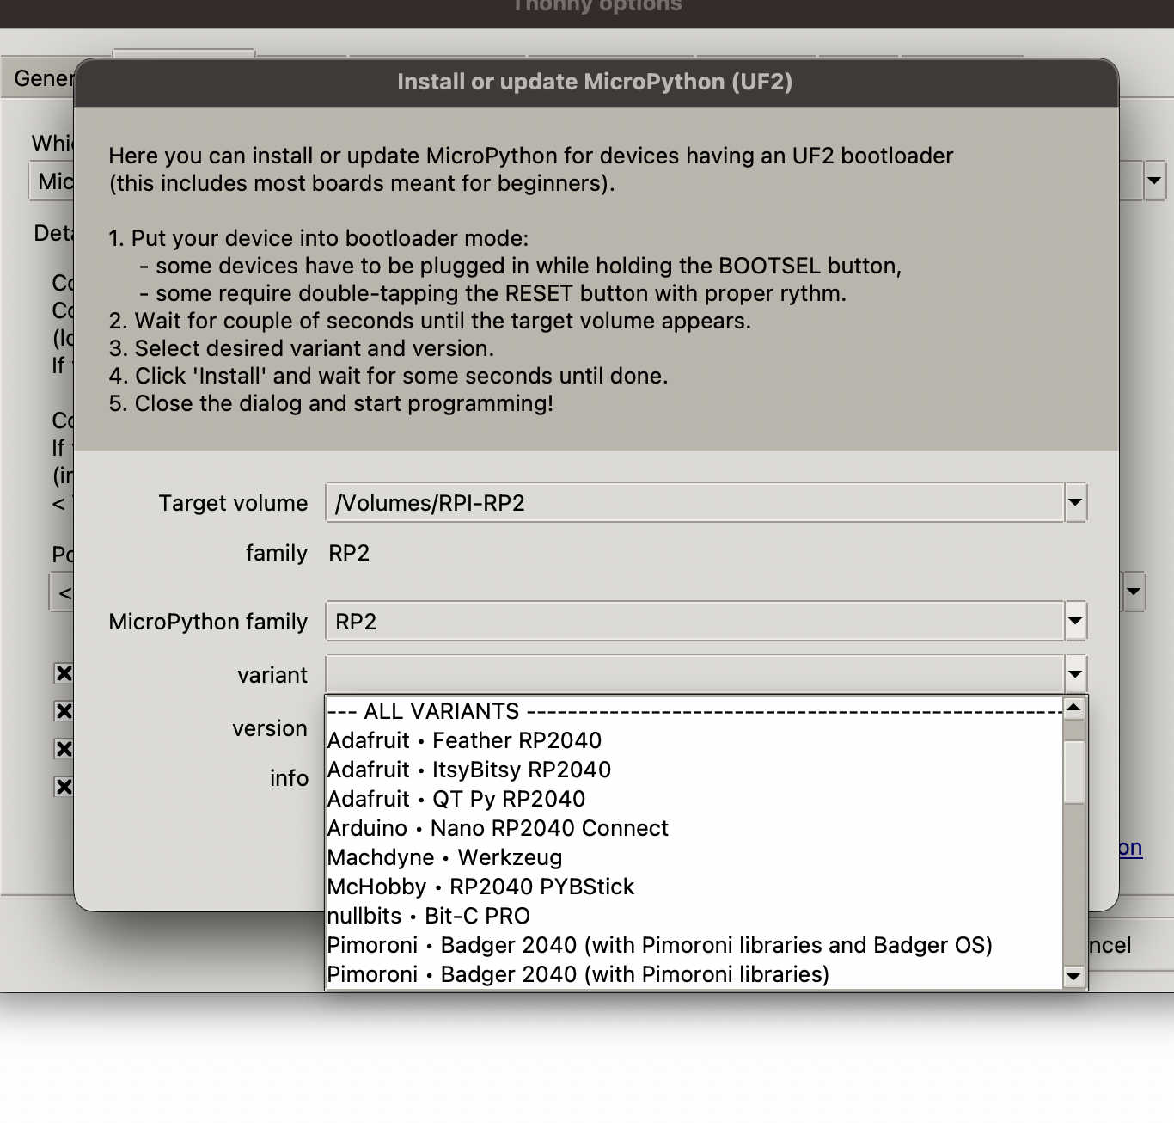
Task: Click the "version" label
Action: point(270,728)
